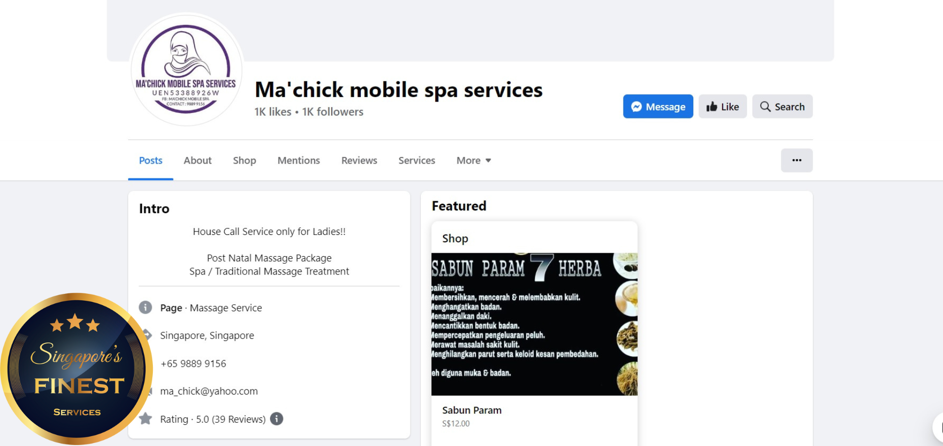Open the Shop tab
943x446 pixels.
point(244,160)
